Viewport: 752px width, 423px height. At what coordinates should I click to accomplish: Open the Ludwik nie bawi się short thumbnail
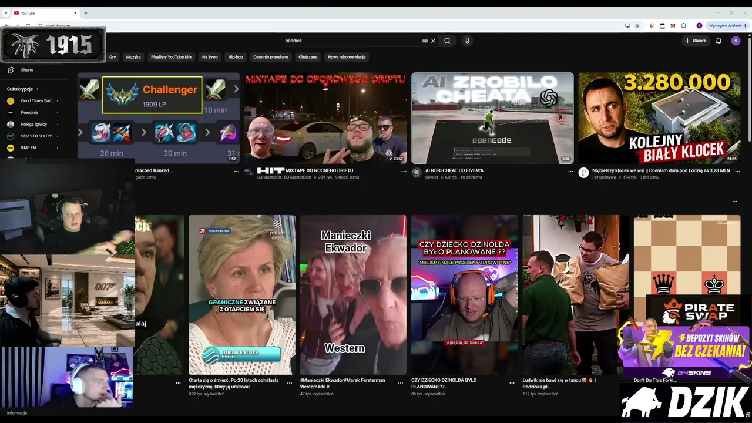[576, 295]
